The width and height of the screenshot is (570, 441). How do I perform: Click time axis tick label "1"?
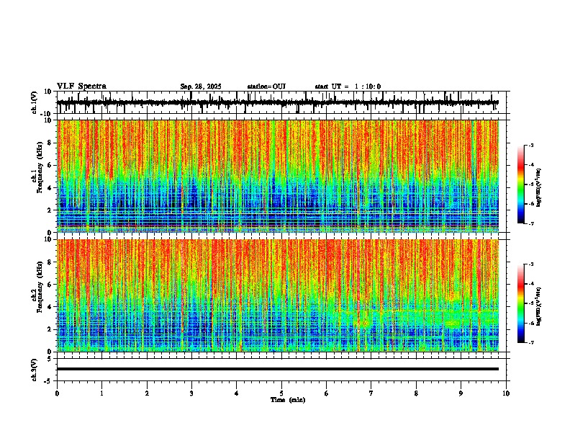coord(102,393)
